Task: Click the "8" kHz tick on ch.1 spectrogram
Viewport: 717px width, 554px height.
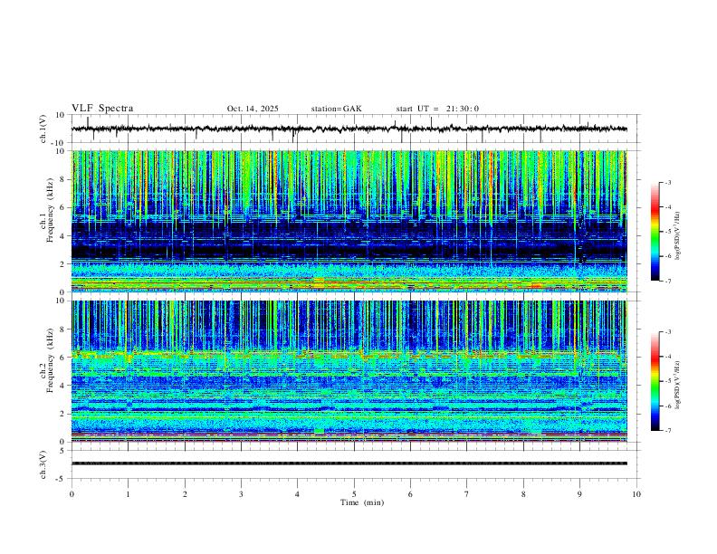Action: [x=62, y=179]
